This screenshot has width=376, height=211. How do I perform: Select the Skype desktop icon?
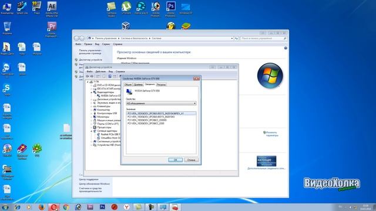click(x=7, y=90)
